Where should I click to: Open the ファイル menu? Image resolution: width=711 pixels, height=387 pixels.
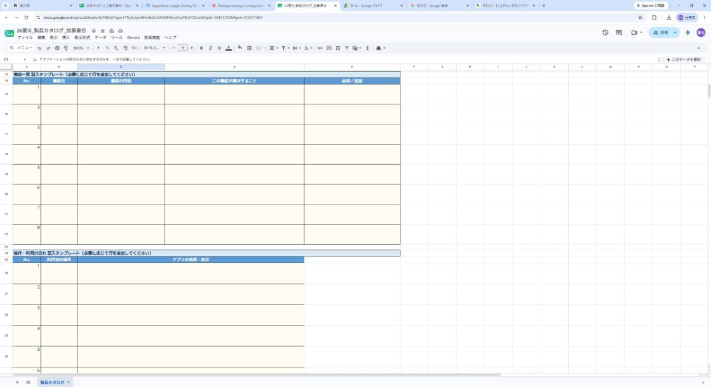25,37
